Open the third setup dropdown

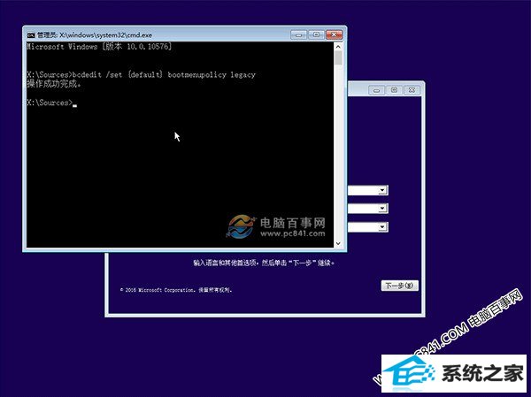tap(382, 226)
